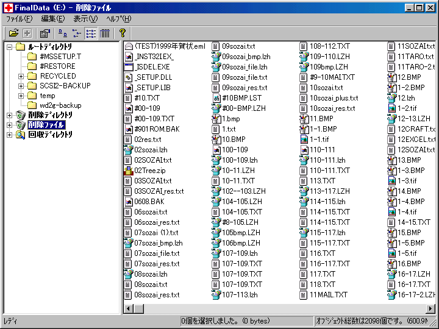Viewport: 439px width, 329px height.
Task: Select file 12-13.LZH
Action: (414, 119)
